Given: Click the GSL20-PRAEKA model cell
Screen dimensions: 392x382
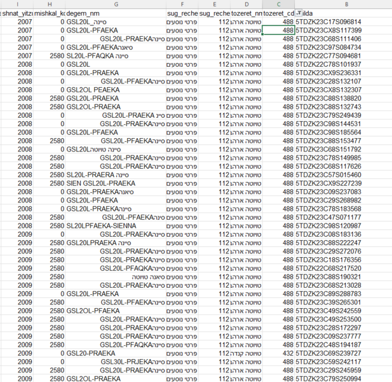Looking at the screenshot, I should tap(116, 353).
